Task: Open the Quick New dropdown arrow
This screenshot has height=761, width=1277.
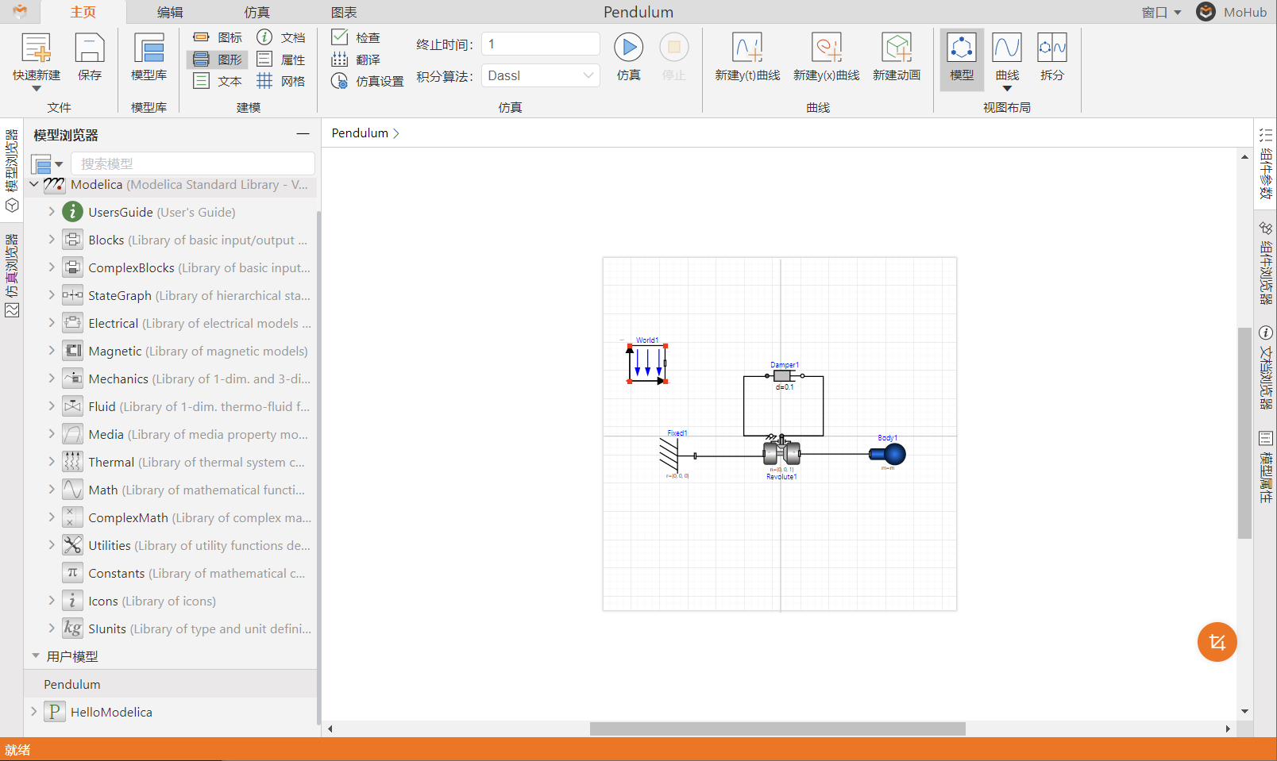Action: coord(36,88)
